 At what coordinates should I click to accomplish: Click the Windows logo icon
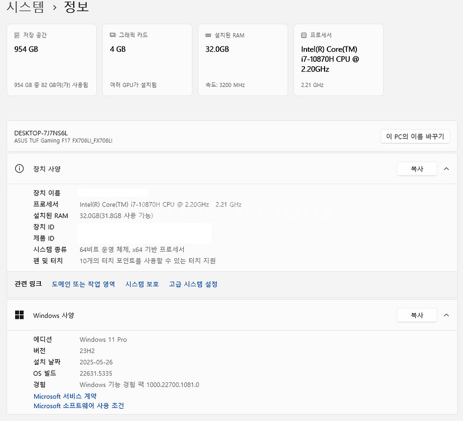(x=19, y=315)
